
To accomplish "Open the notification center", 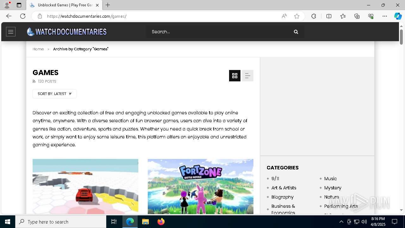I will tap(395, 222).
